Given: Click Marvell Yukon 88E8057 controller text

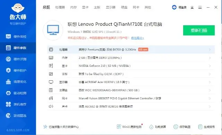Looking at the screenshot, I should click(120, 98).
